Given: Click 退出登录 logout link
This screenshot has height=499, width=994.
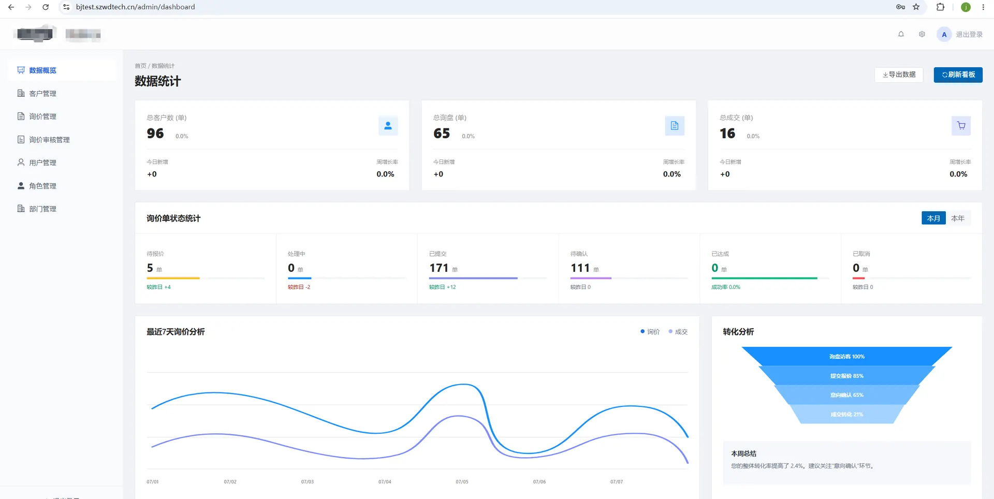Looking at the screenshot, I should (x=969, y=35).
